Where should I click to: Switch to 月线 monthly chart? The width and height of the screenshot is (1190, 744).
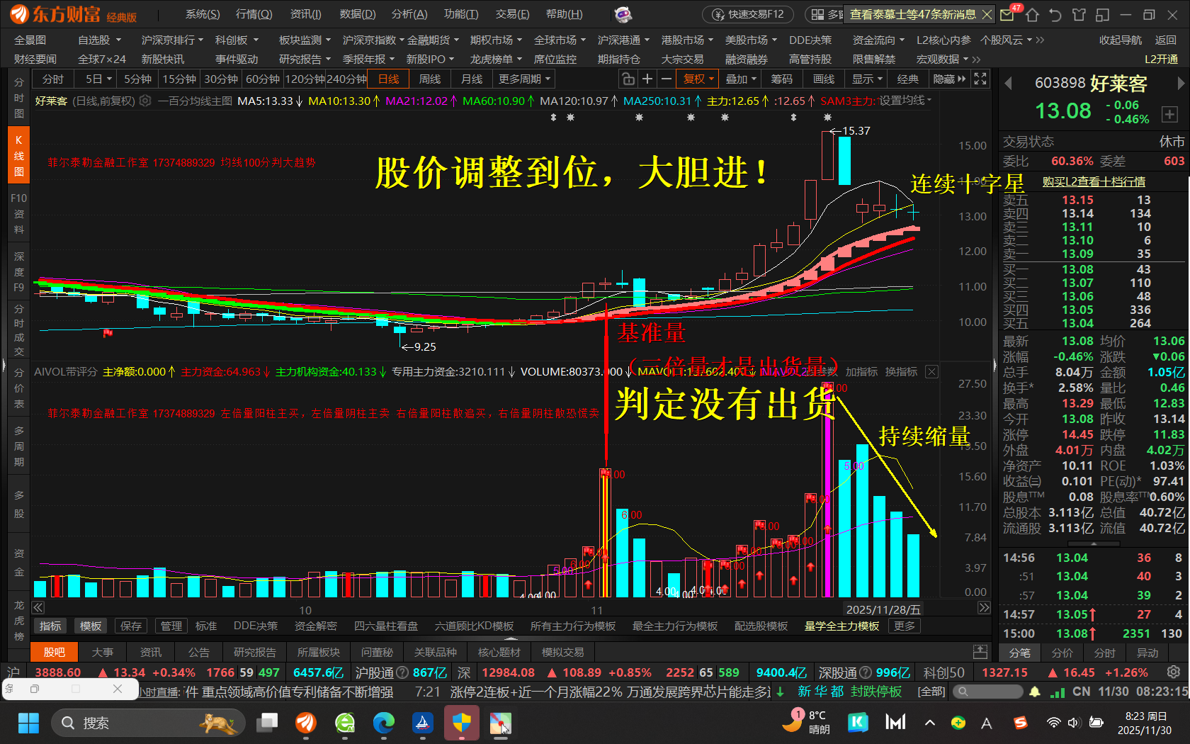[472, 79]
